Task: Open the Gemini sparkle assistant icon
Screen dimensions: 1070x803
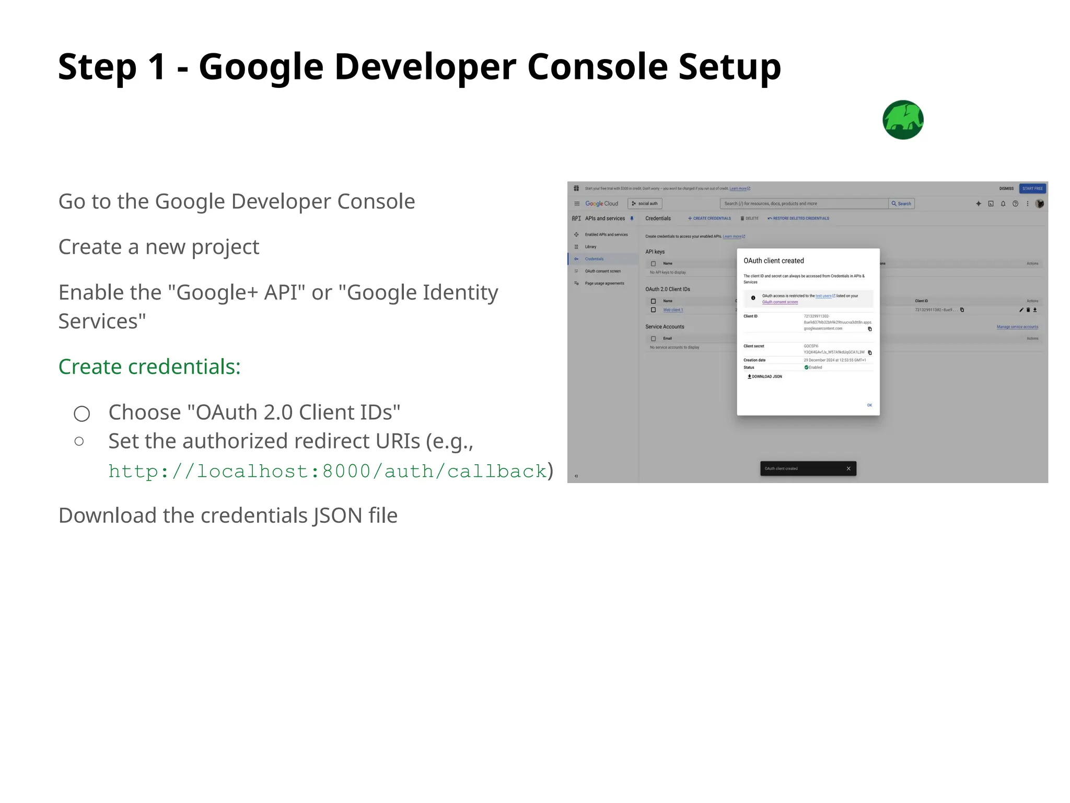Action: tap(979, 203)
